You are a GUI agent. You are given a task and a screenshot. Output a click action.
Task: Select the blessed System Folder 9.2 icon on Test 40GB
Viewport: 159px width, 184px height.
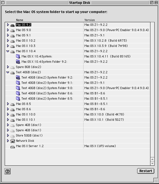pos(18,77)
